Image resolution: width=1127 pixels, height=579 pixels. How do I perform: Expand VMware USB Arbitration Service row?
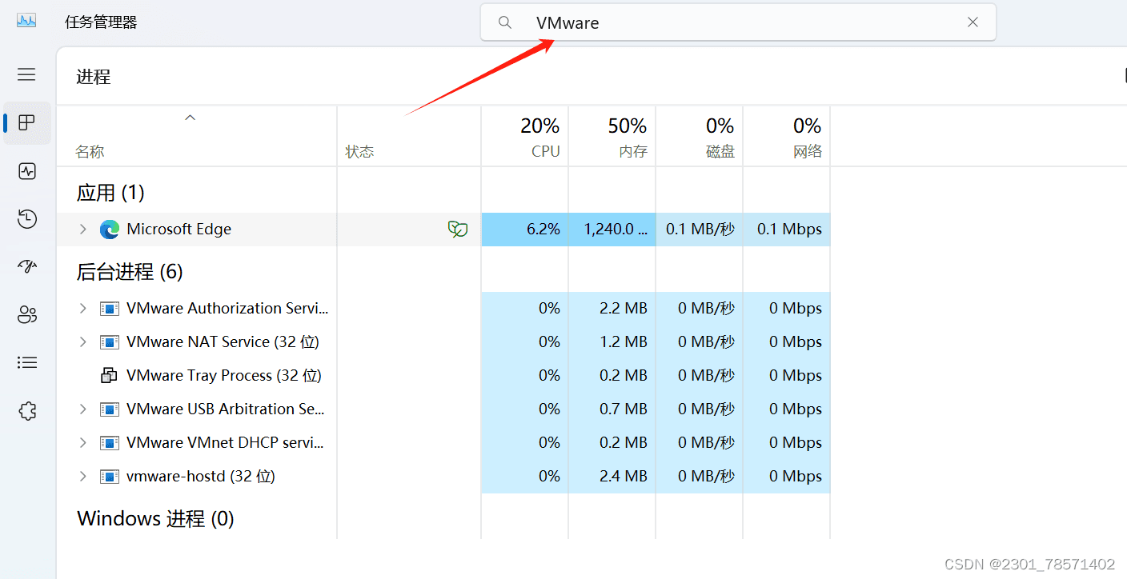(x=82, y=409)
